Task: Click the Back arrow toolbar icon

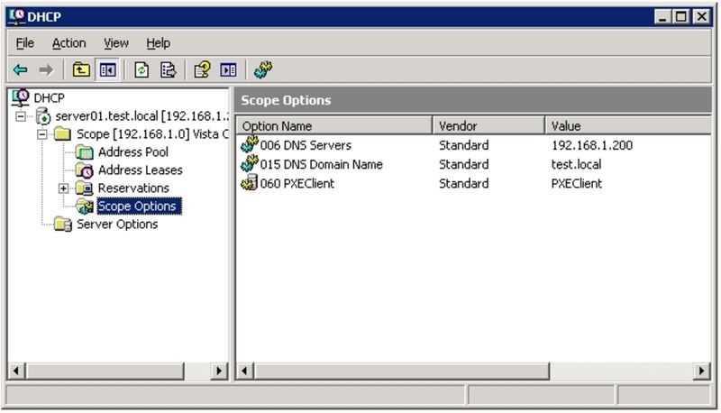Action: point(21,70)
